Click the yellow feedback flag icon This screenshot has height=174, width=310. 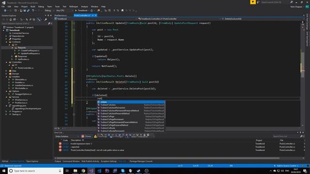click(x=253, y=2)
